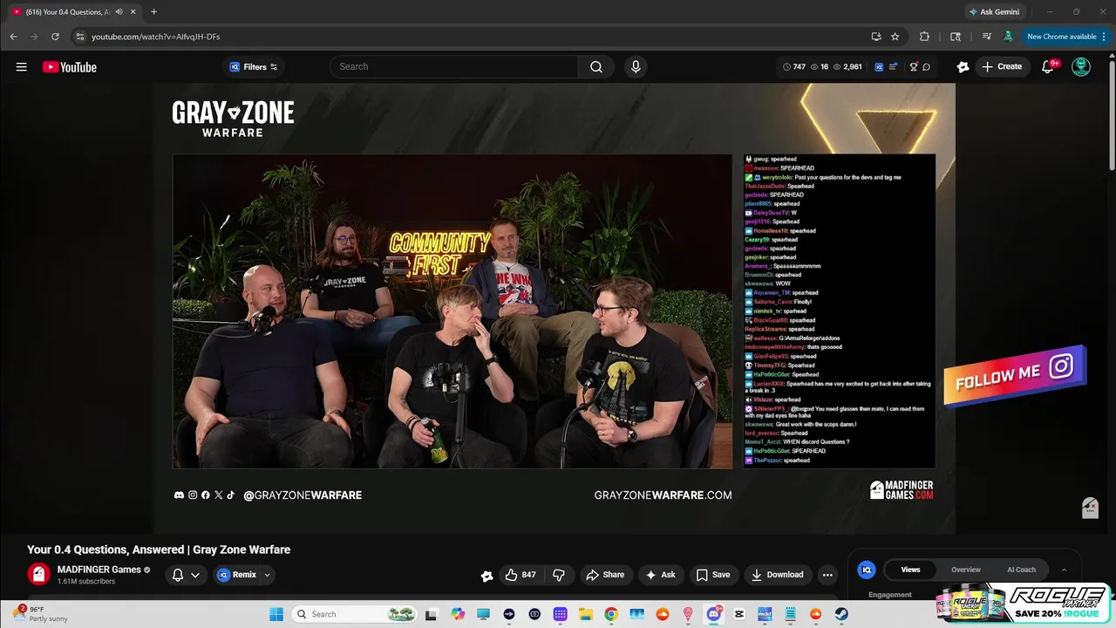Image resolution: width=1116 pixels, height=628 pixels.
Task: Click the sparkle icon left of the like button
Action: tap(487, 576)
